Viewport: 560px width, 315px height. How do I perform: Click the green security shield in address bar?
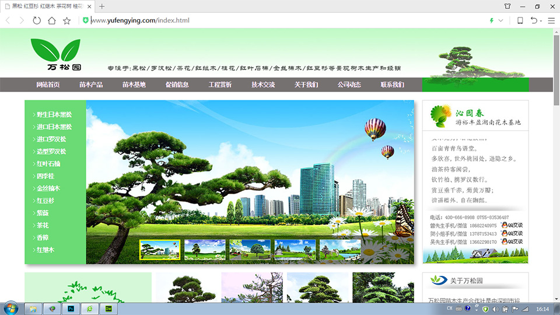pyautogui.click(x=86, y=20)
